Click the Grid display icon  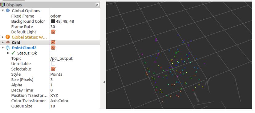[8, 42]
